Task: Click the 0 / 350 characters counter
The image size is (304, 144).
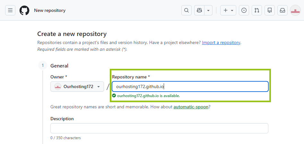Action: pyautogui.click(x=65, y=138)
